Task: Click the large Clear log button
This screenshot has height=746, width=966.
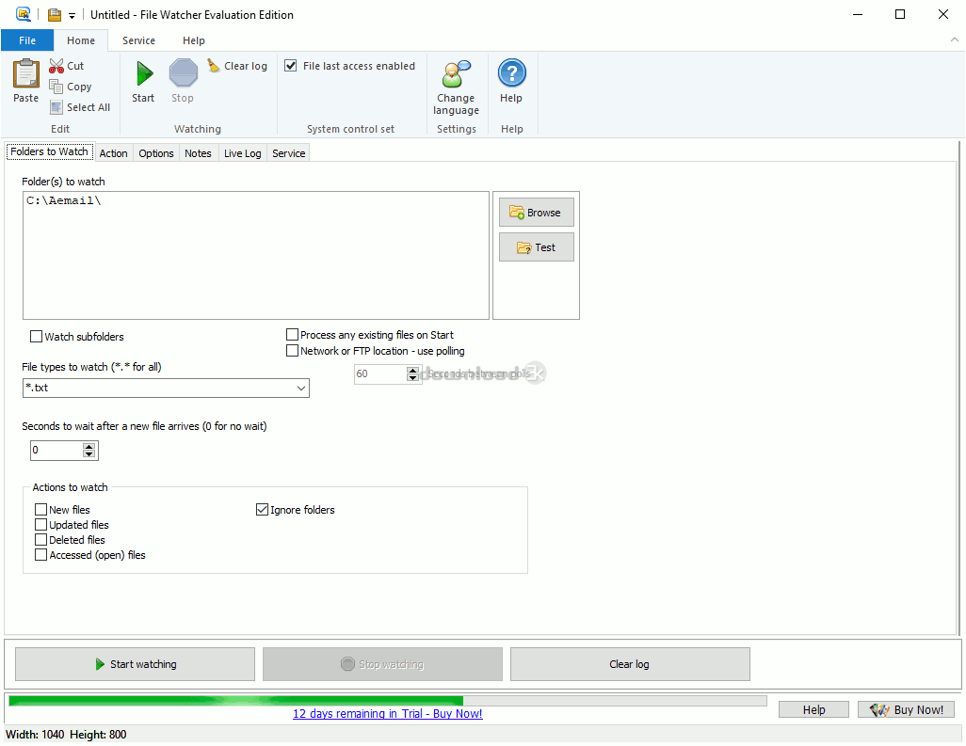Action: pos(630,664)
